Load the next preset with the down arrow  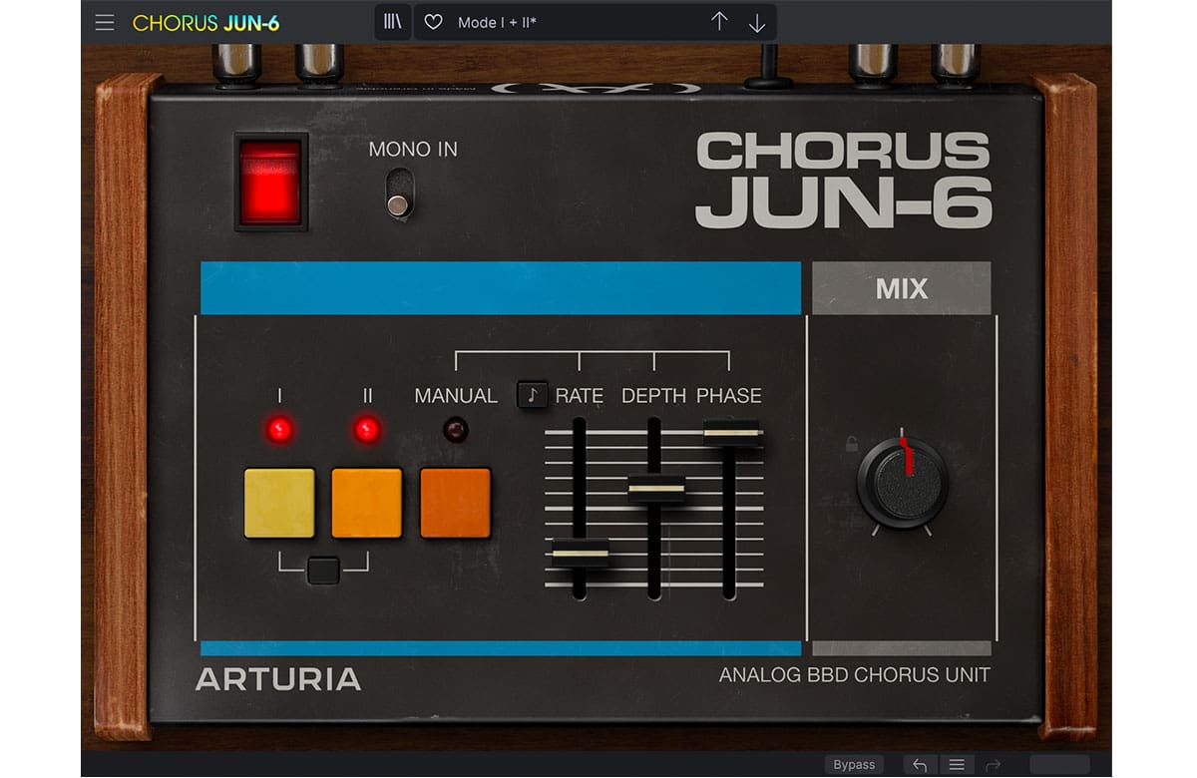click(x=757, y=22)
